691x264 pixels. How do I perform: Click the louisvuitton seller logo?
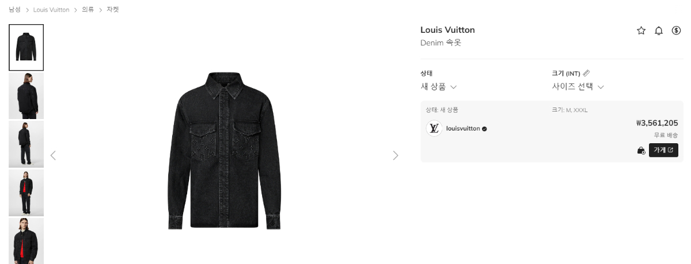pyautogui.click(x=434, y=129)
